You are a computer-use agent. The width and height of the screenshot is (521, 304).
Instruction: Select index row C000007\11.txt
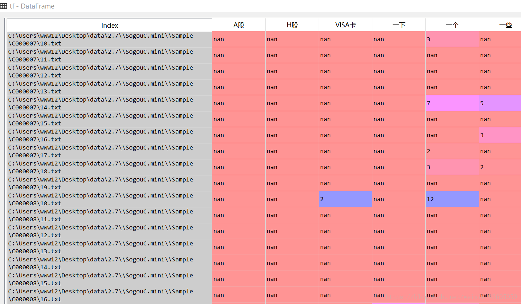(x=110, y=55)
